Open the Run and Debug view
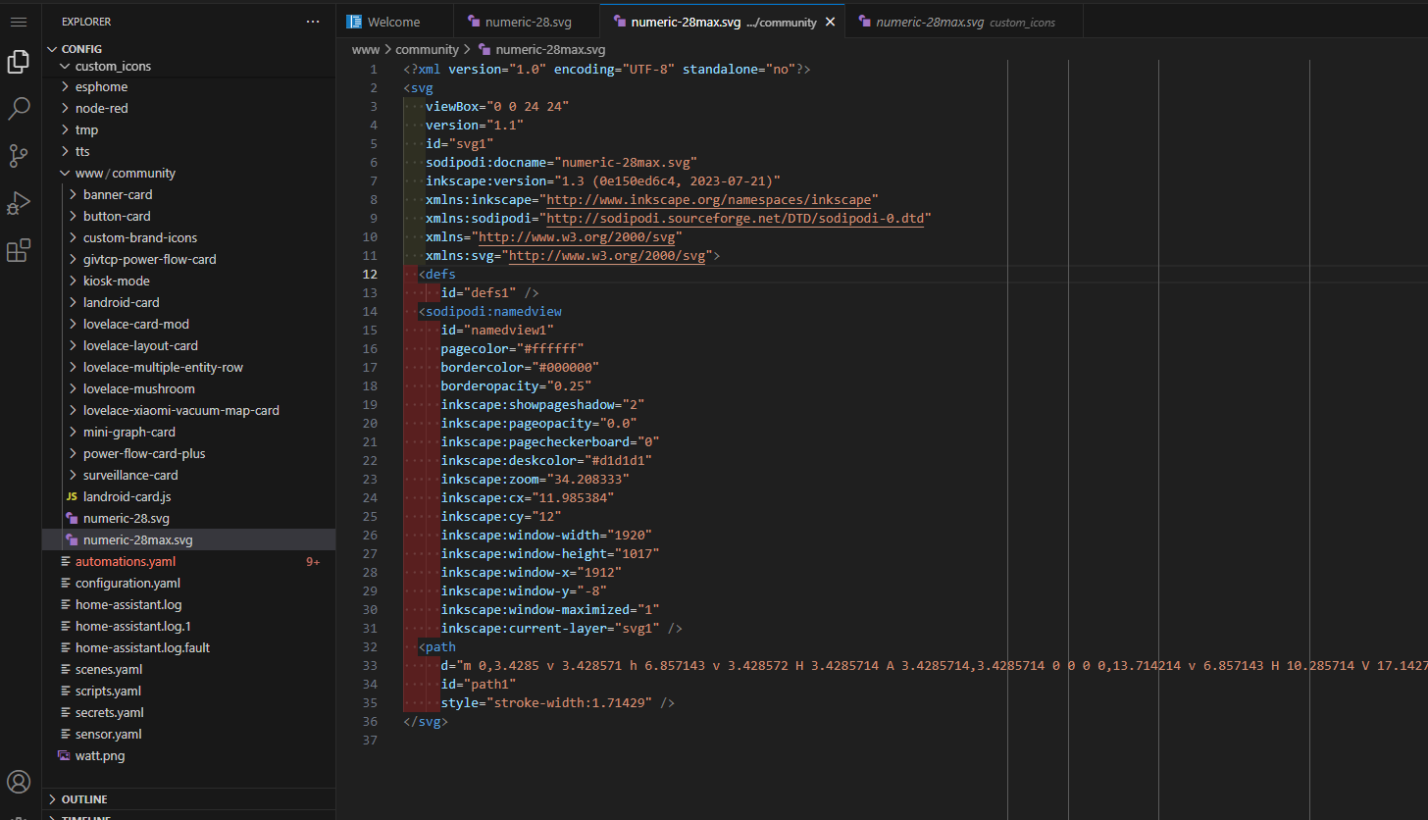The width and height of the screenshot is (1428, 820). [x=18, y=203]
